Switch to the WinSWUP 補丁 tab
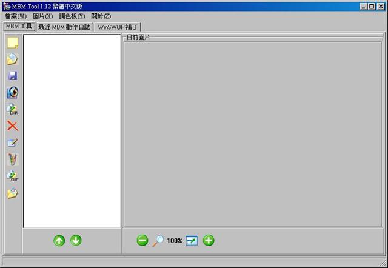The width and height of the screenshot is (388, 268). [x=117, y=27]
